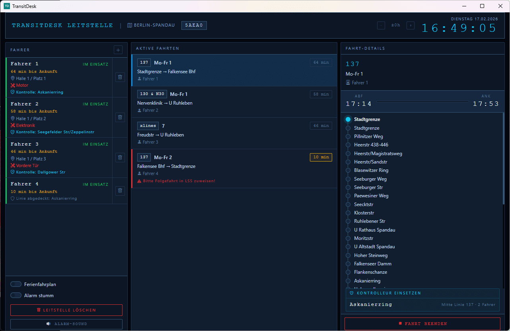The image size is (510, 331).
Task: Delete Fahrer 2 using trash icon
Action: [120, 117]
